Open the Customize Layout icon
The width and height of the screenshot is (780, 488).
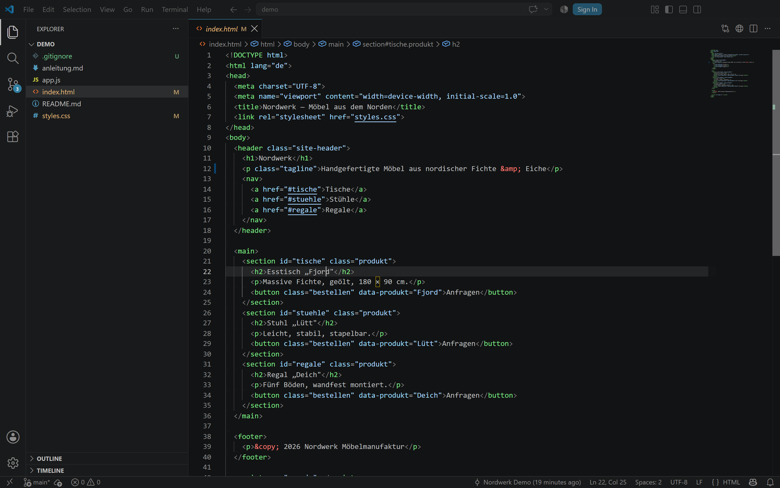click(655, 9)
